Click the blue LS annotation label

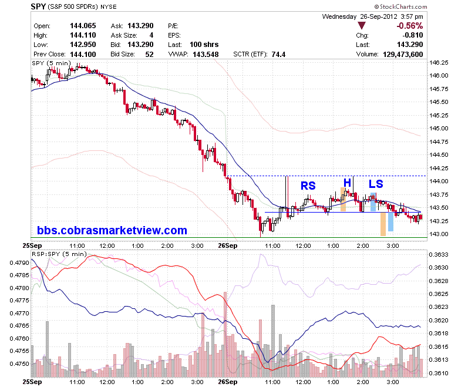(x=376, y=184)
